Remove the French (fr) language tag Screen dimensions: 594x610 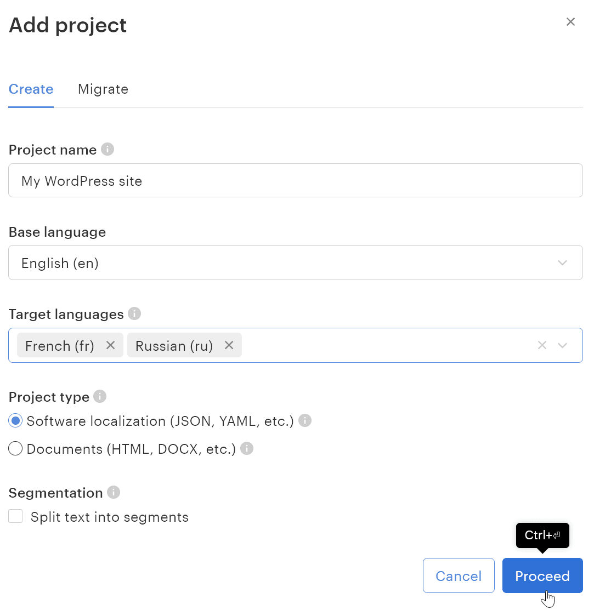click(x=110, y=345)
